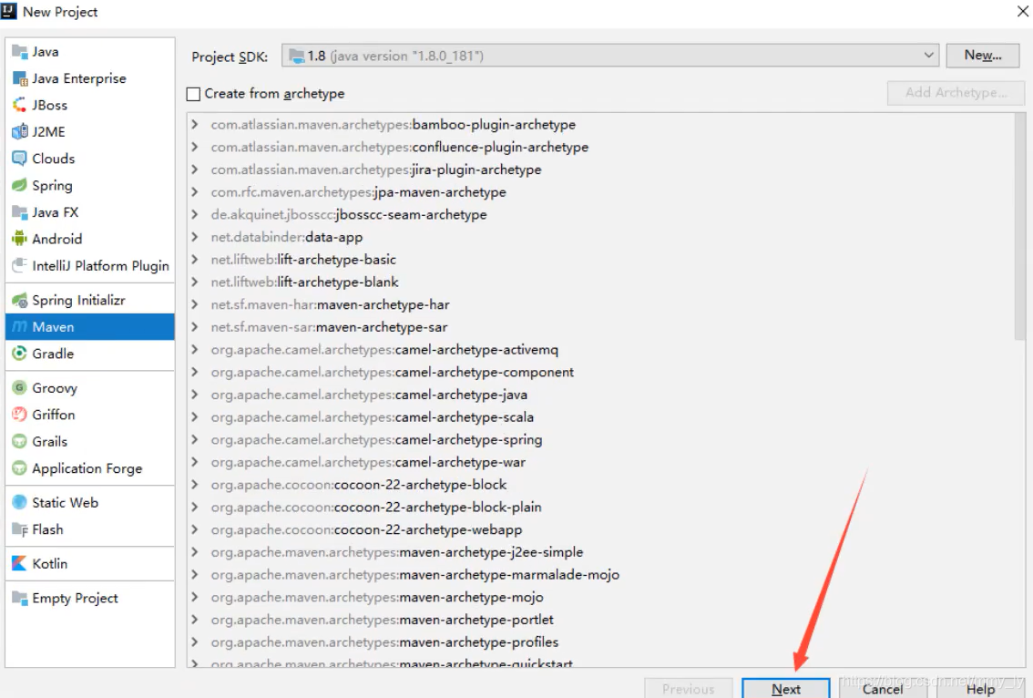Click the Spring leaf icon
Image resolution: width=1033 pixels, height=698 pixels.
tap(20, 185)
